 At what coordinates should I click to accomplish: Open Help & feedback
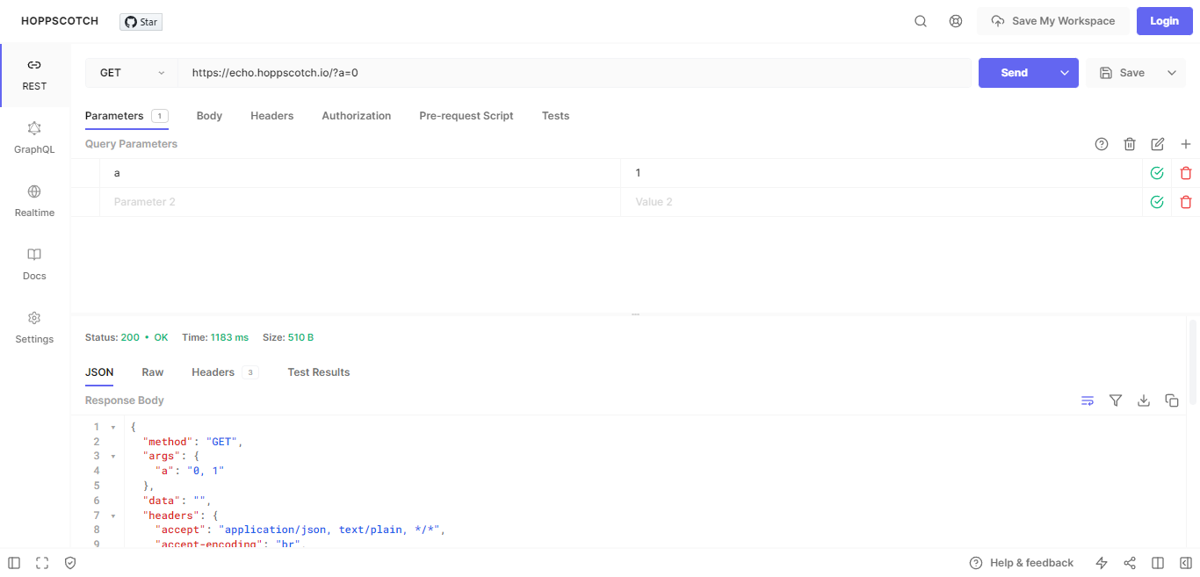(1022, 563)
